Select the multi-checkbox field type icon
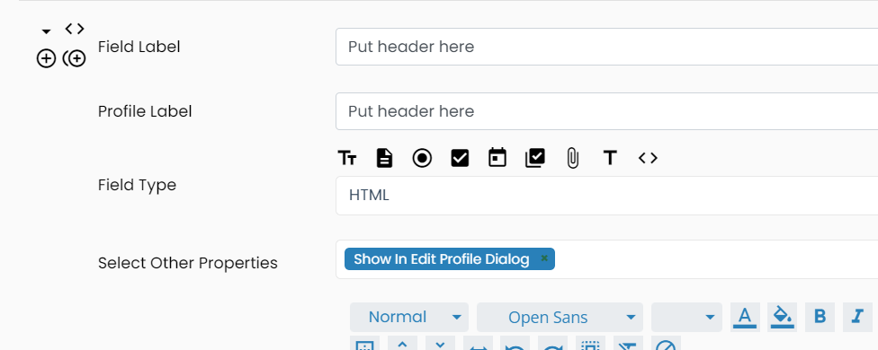878x350 pixels. click(x=534, y=159)
